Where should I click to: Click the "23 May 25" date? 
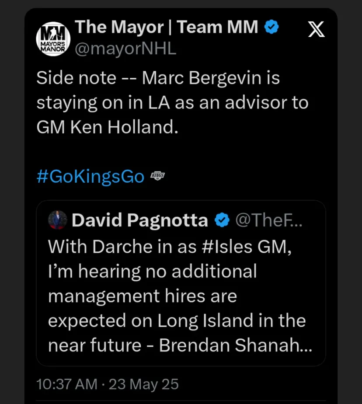[x=144, y=384]
